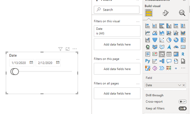Select the Smart narrative visual

(x=176, y=61)
